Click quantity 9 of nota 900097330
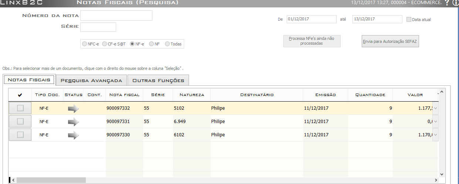459x184 pixels. point(391,135)
